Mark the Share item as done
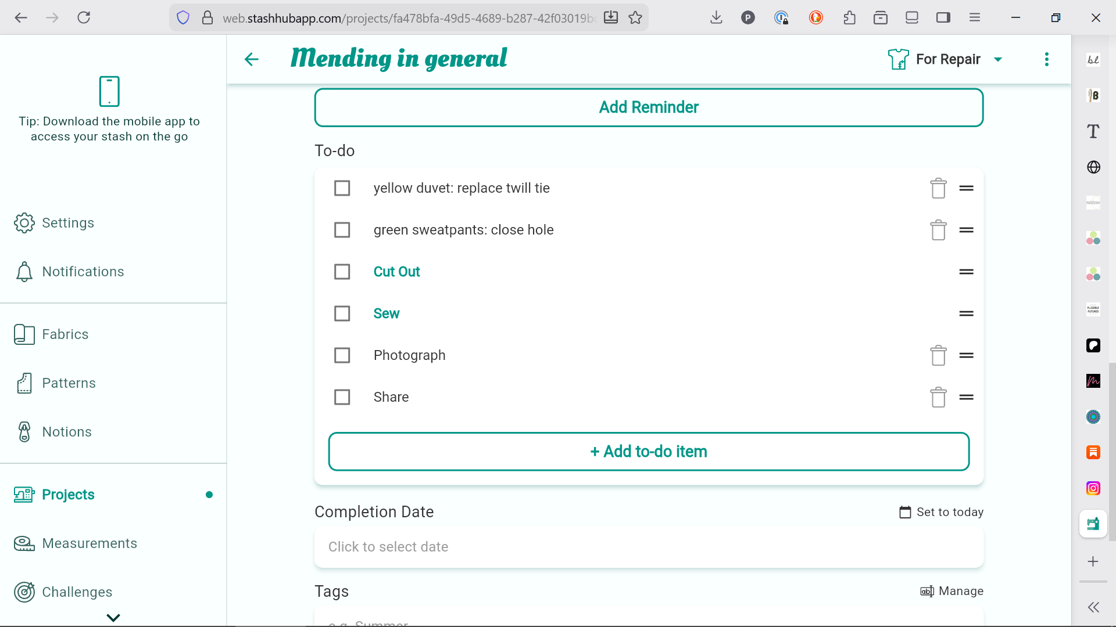Image resolution: width=1116 pixels, height=627 pixels. click(342, 397)
